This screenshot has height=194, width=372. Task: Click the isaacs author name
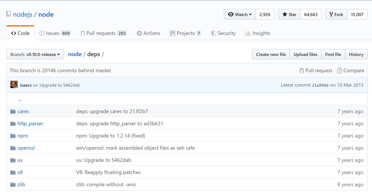[25, 85]
